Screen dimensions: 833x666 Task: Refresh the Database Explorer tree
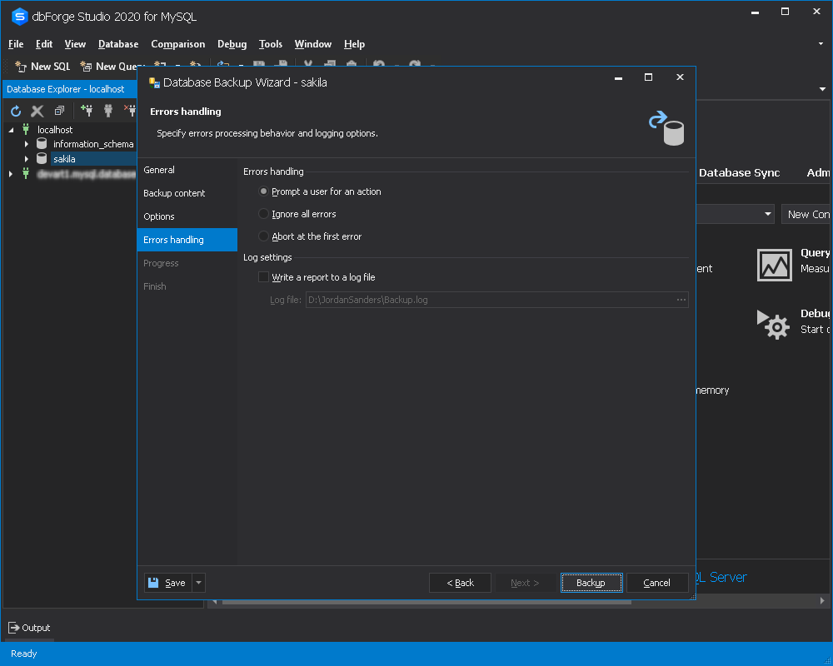click(x=16, y=111)
